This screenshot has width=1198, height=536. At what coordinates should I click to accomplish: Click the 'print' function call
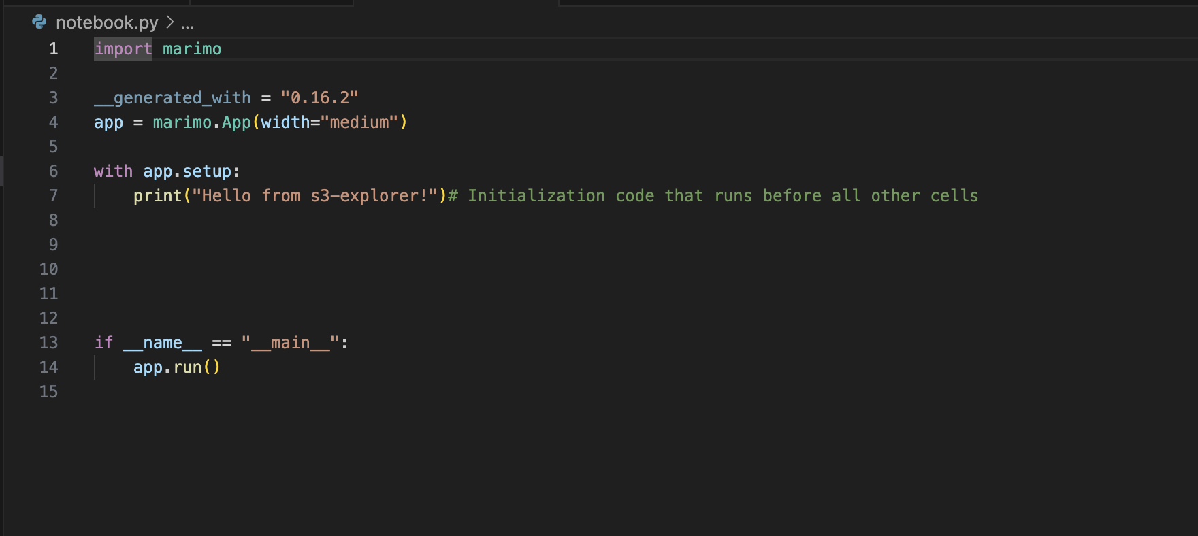coord(158,196)
